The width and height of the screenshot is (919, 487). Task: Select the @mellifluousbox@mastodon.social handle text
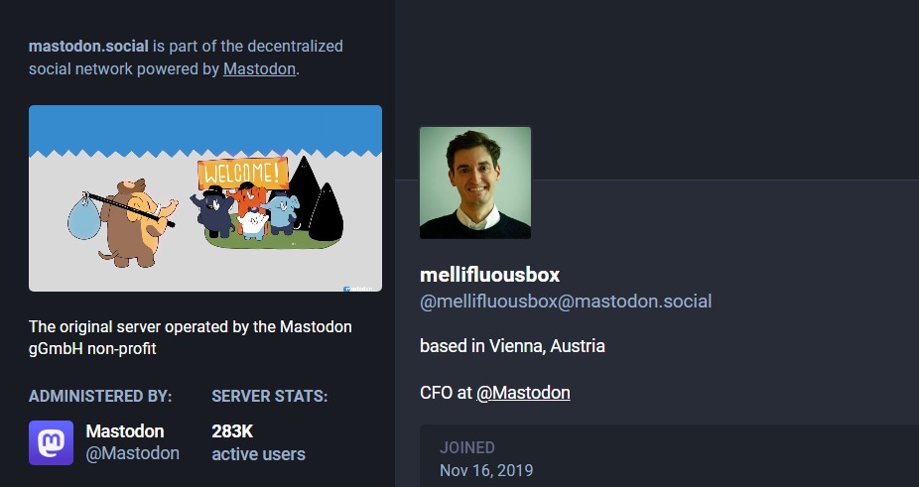click(566, 302)
